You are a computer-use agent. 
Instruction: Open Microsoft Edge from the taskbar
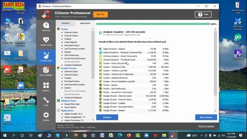120,136
